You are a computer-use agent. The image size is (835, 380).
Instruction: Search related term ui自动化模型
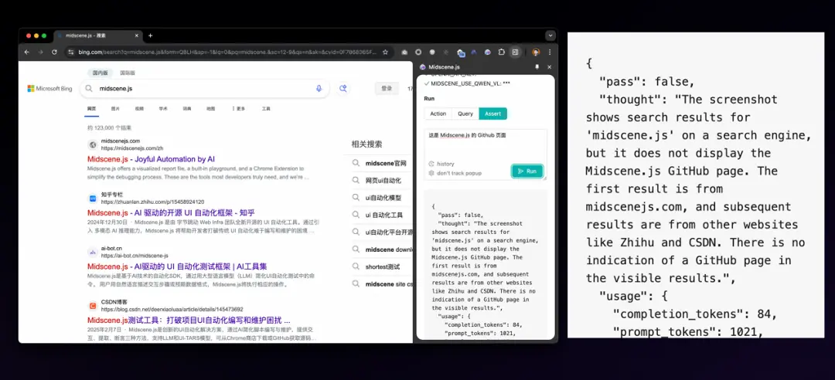383,198
